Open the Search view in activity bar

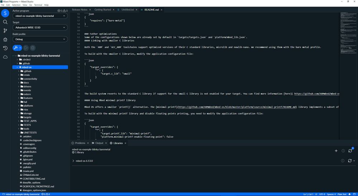point(5,22)
